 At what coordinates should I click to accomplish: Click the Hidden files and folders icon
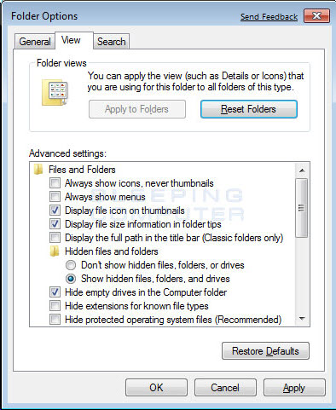click(55, 251)
